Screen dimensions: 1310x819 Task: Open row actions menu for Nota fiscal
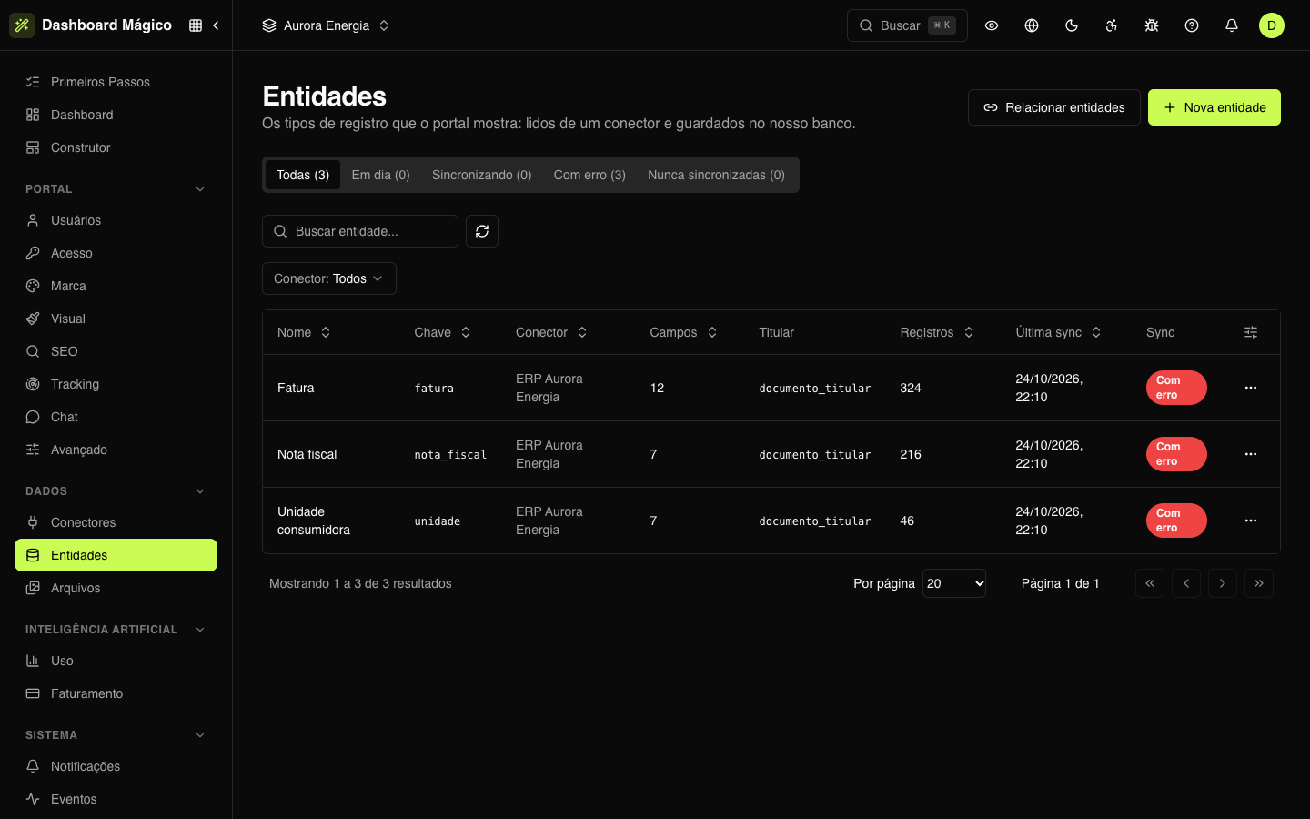1251,454
